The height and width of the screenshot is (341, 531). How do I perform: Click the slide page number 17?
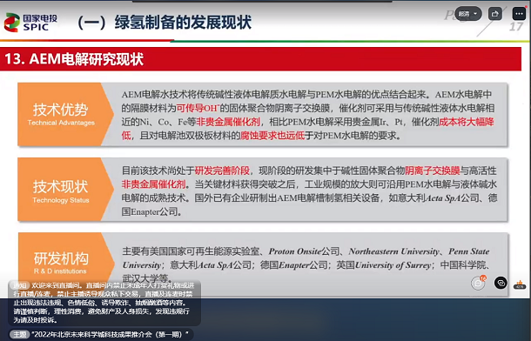pyautogui.click(x=516, y=27)
